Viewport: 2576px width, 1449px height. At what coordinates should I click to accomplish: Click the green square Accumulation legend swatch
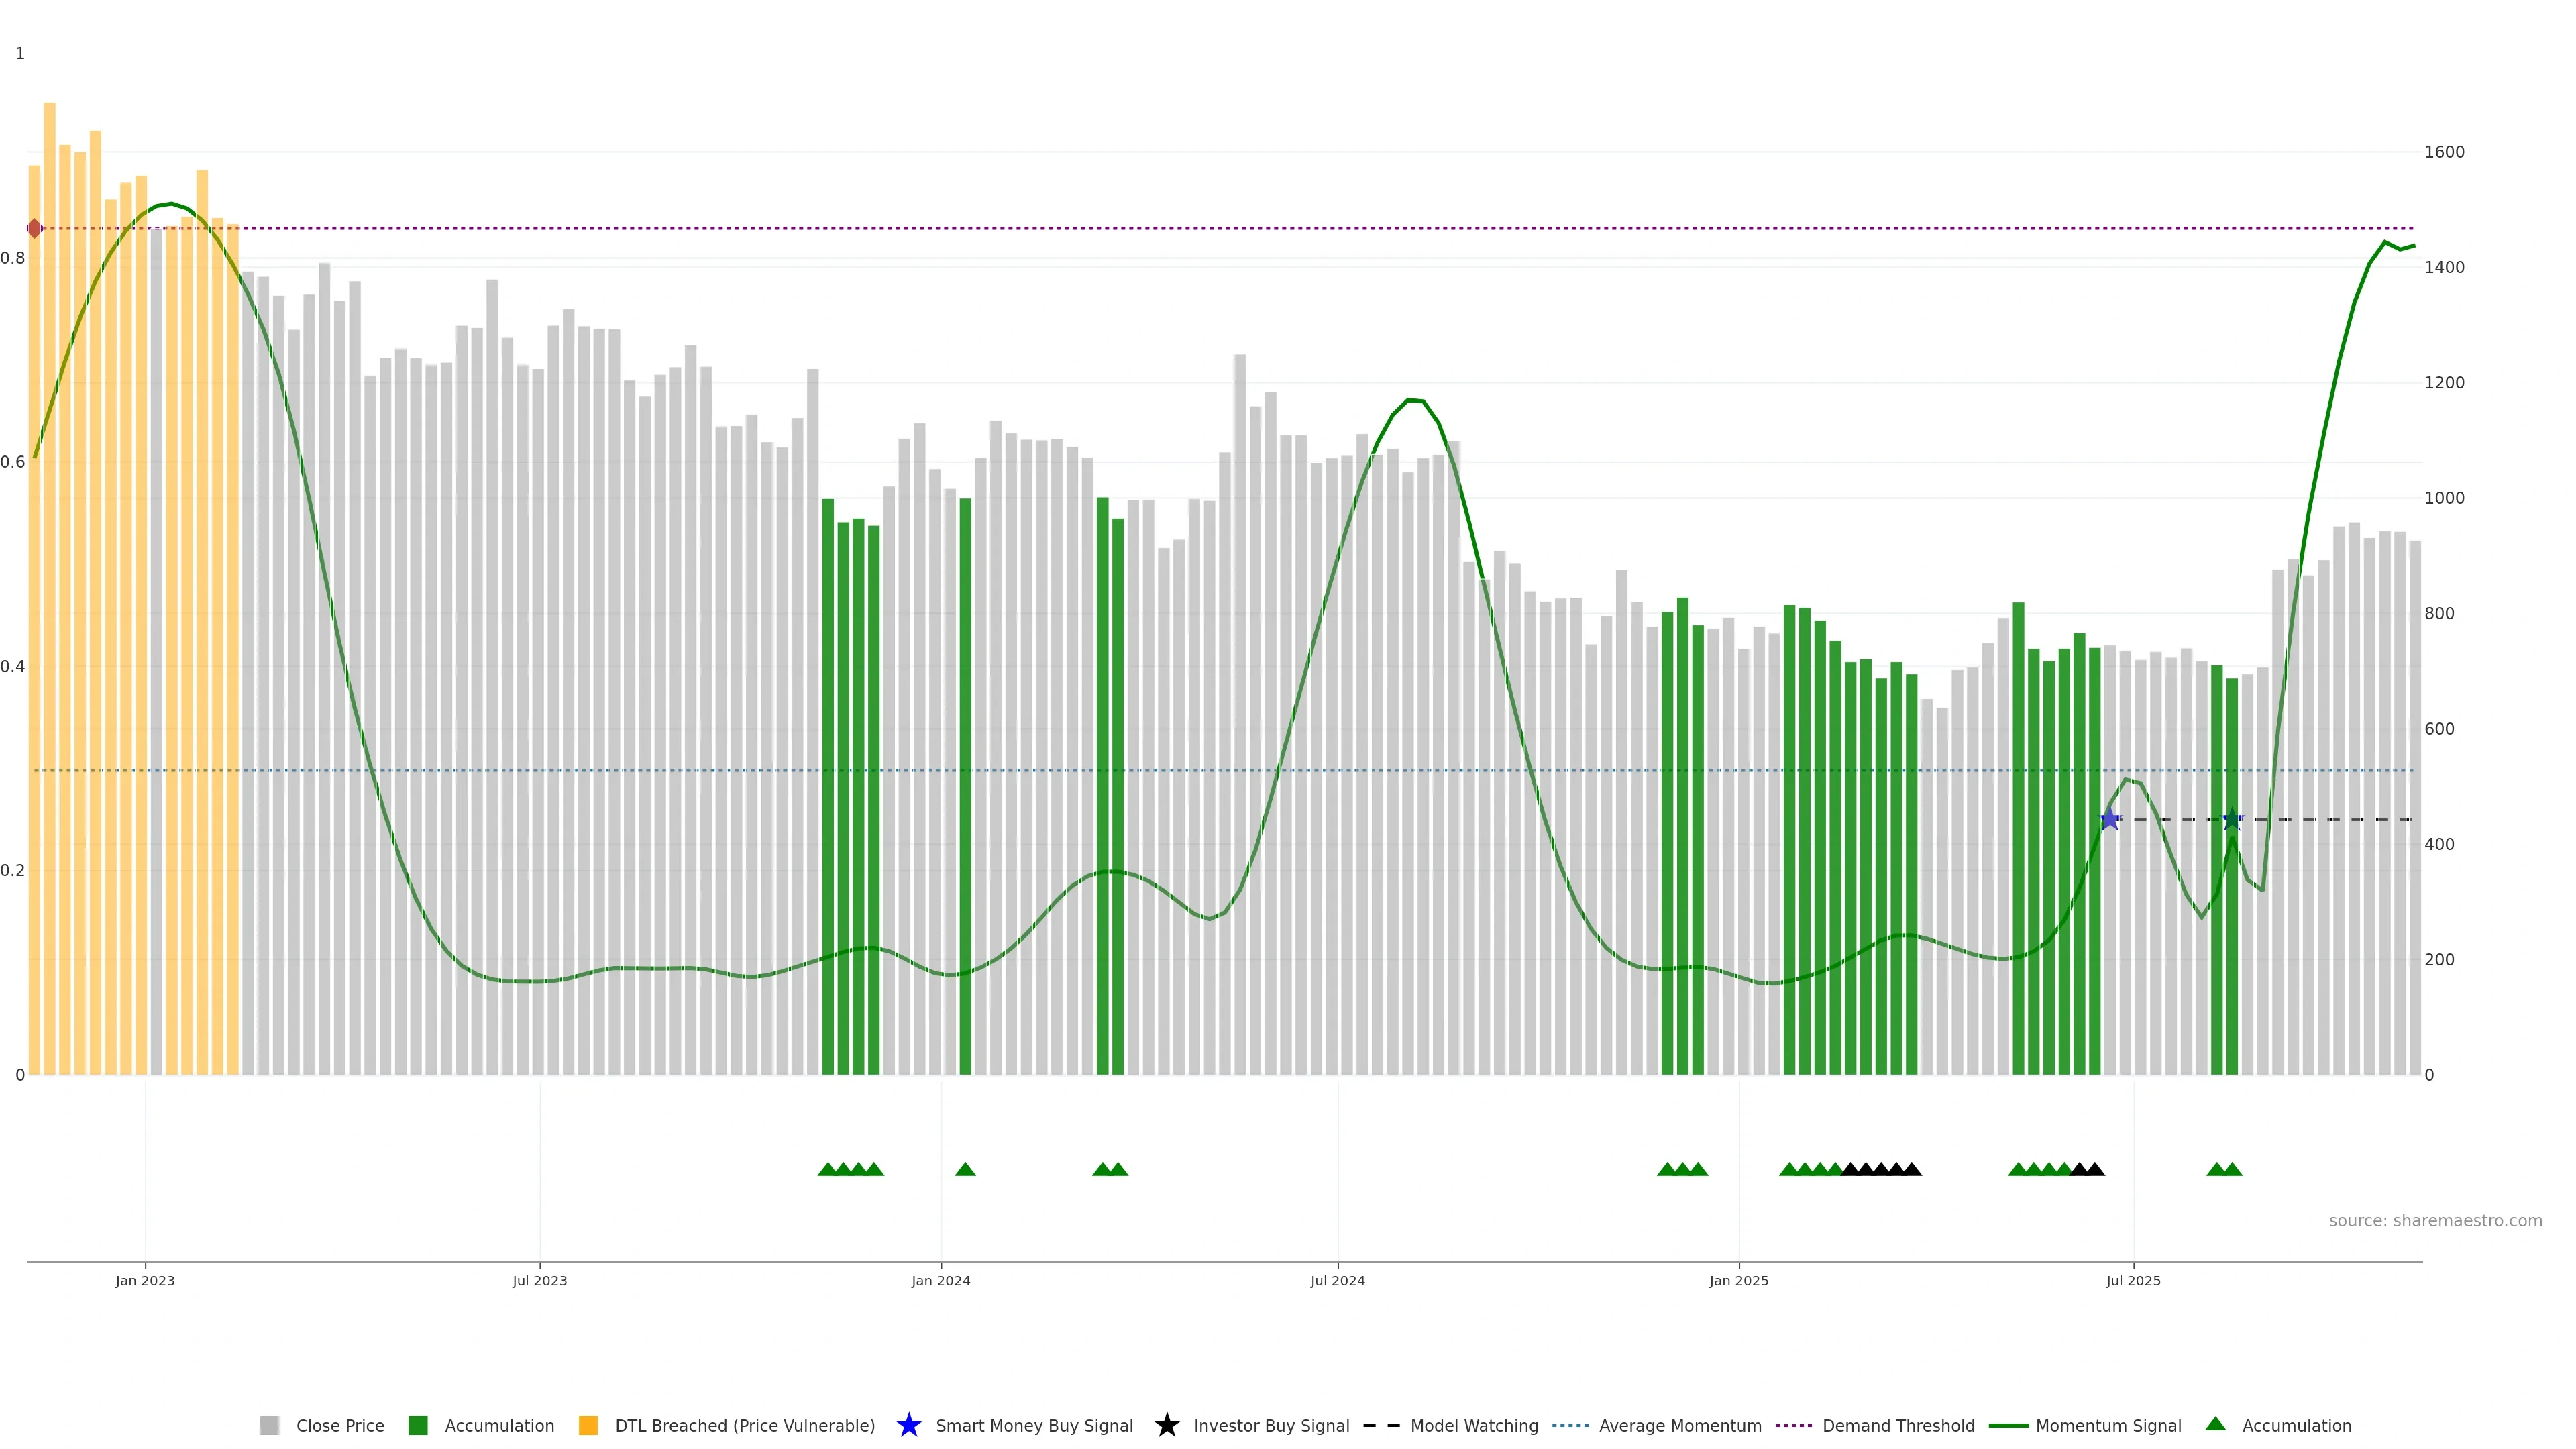(x=418, y=1425)
